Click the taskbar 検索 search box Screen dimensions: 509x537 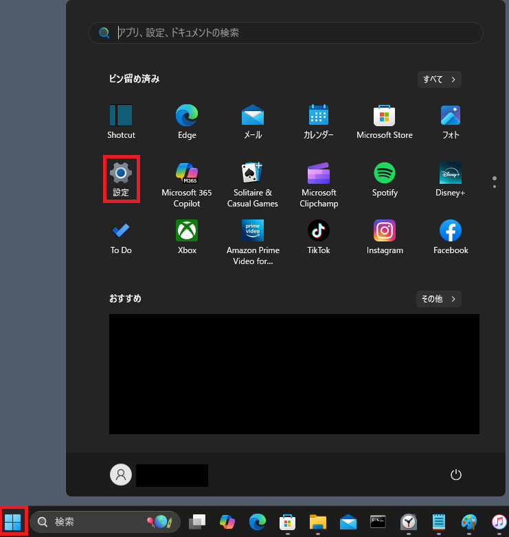click(105, 522)
